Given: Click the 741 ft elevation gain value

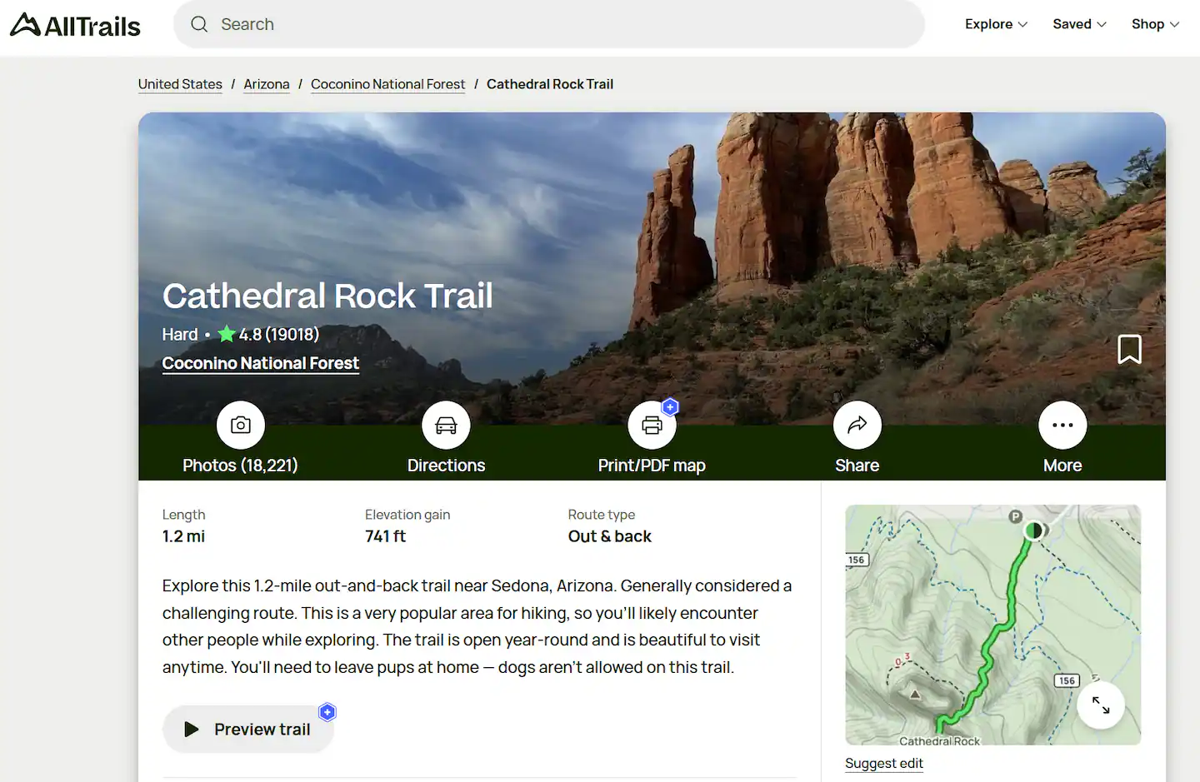Looking at the screenshot, I should (385, 536).
